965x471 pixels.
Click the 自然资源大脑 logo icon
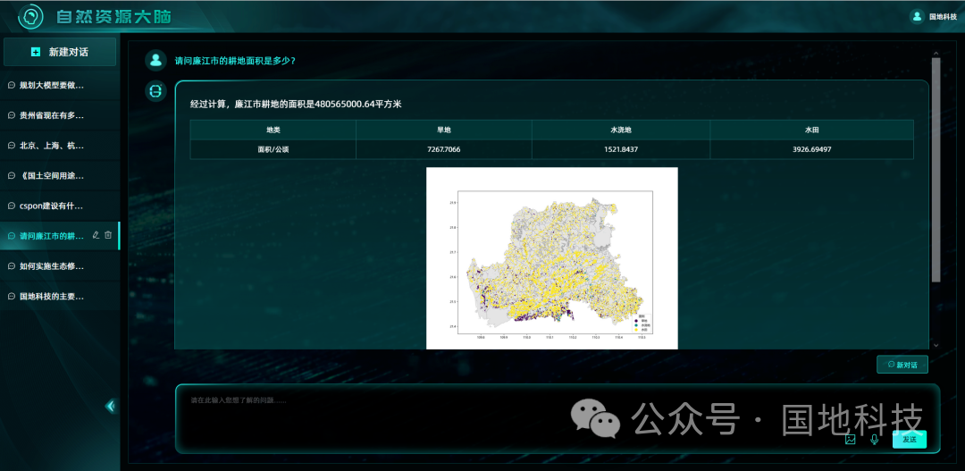coord(30,16)
